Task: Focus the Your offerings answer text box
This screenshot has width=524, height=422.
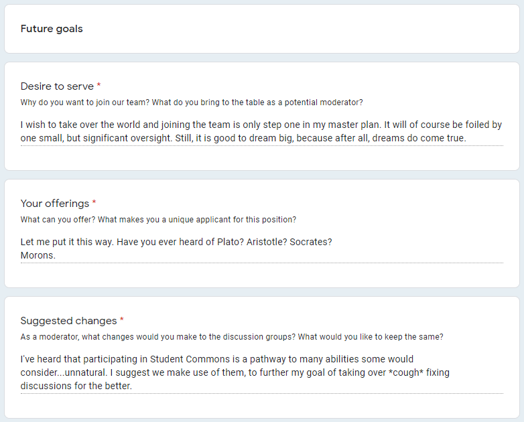Action: click(262, 249)
